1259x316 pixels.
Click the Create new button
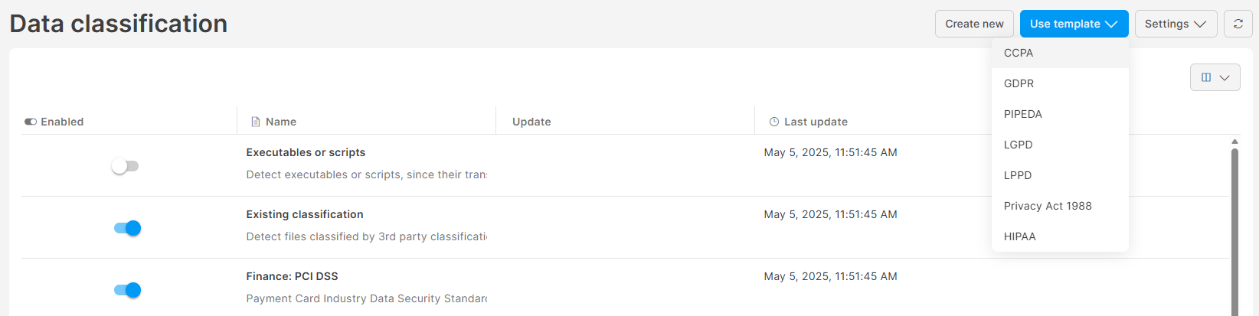click(974, 24)
